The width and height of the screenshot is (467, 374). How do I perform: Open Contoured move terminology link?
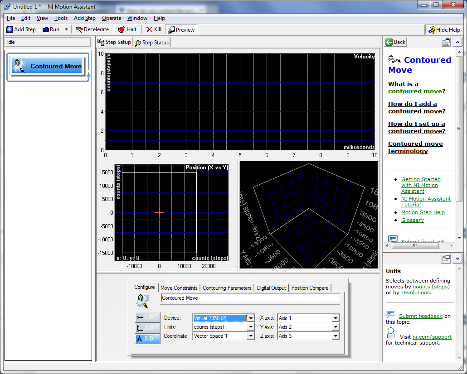click(415, 147)
